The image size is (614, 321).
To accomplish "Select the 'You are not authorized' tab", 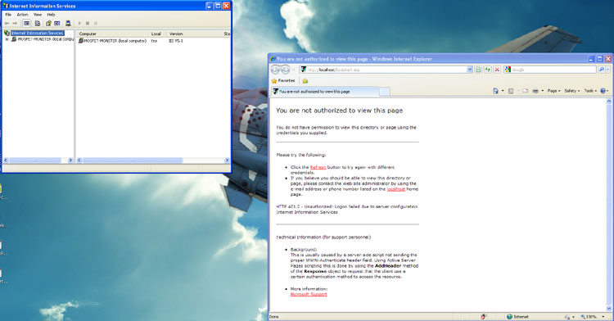I will click(x=325, y=92).
